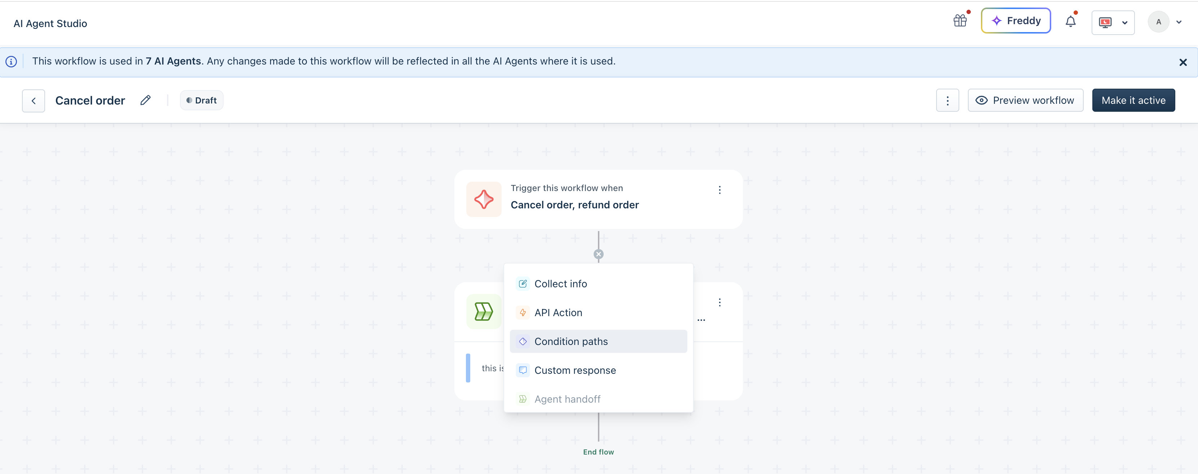The width and height of the screenshot is (1198, 474).
Task: Click the green agent handoff node icon
Action: [x=483, y=311]
